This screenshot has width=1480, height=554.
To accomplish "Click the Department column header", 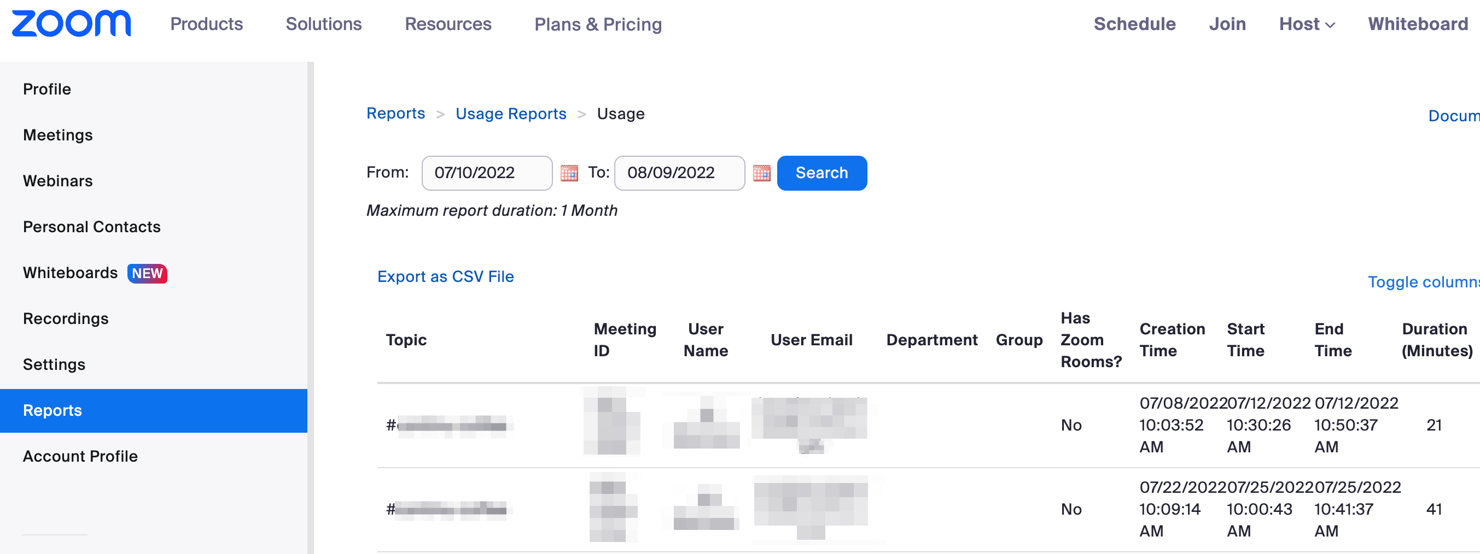I will click(x=931, y=340).
